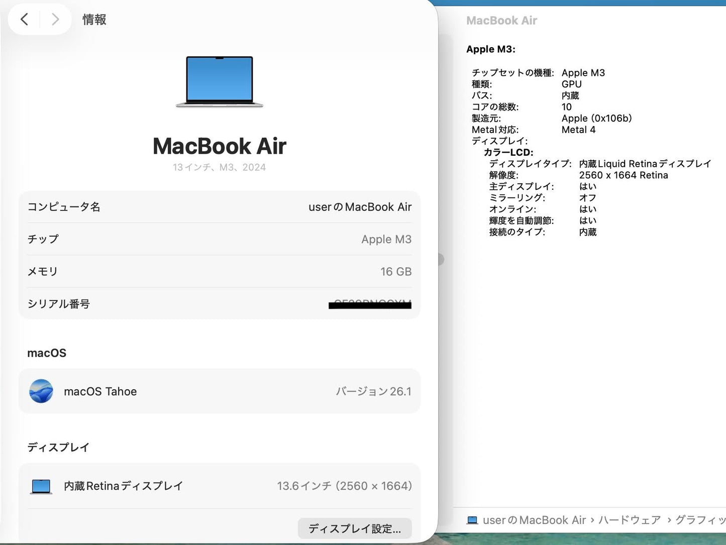Click the Metal対応 value Metal 4
Viewport: 726px width, 545px height.
(x=579, y=130)
